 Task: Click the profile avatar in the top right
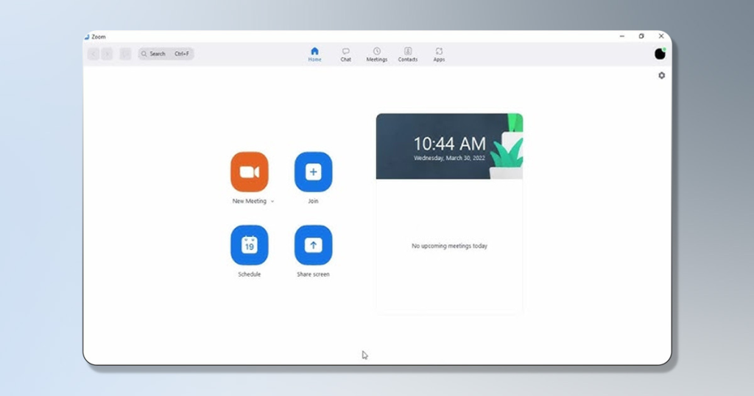click(x=660, y=54)
